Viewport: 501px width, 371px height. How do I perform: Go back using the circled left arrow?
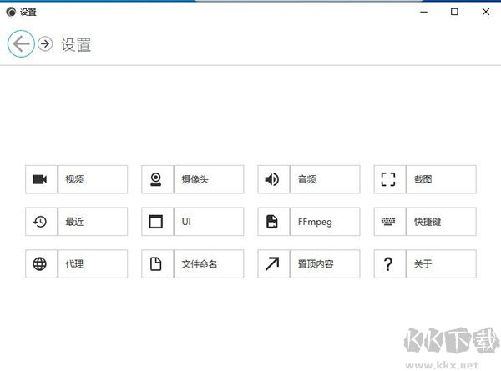(22, 44)
